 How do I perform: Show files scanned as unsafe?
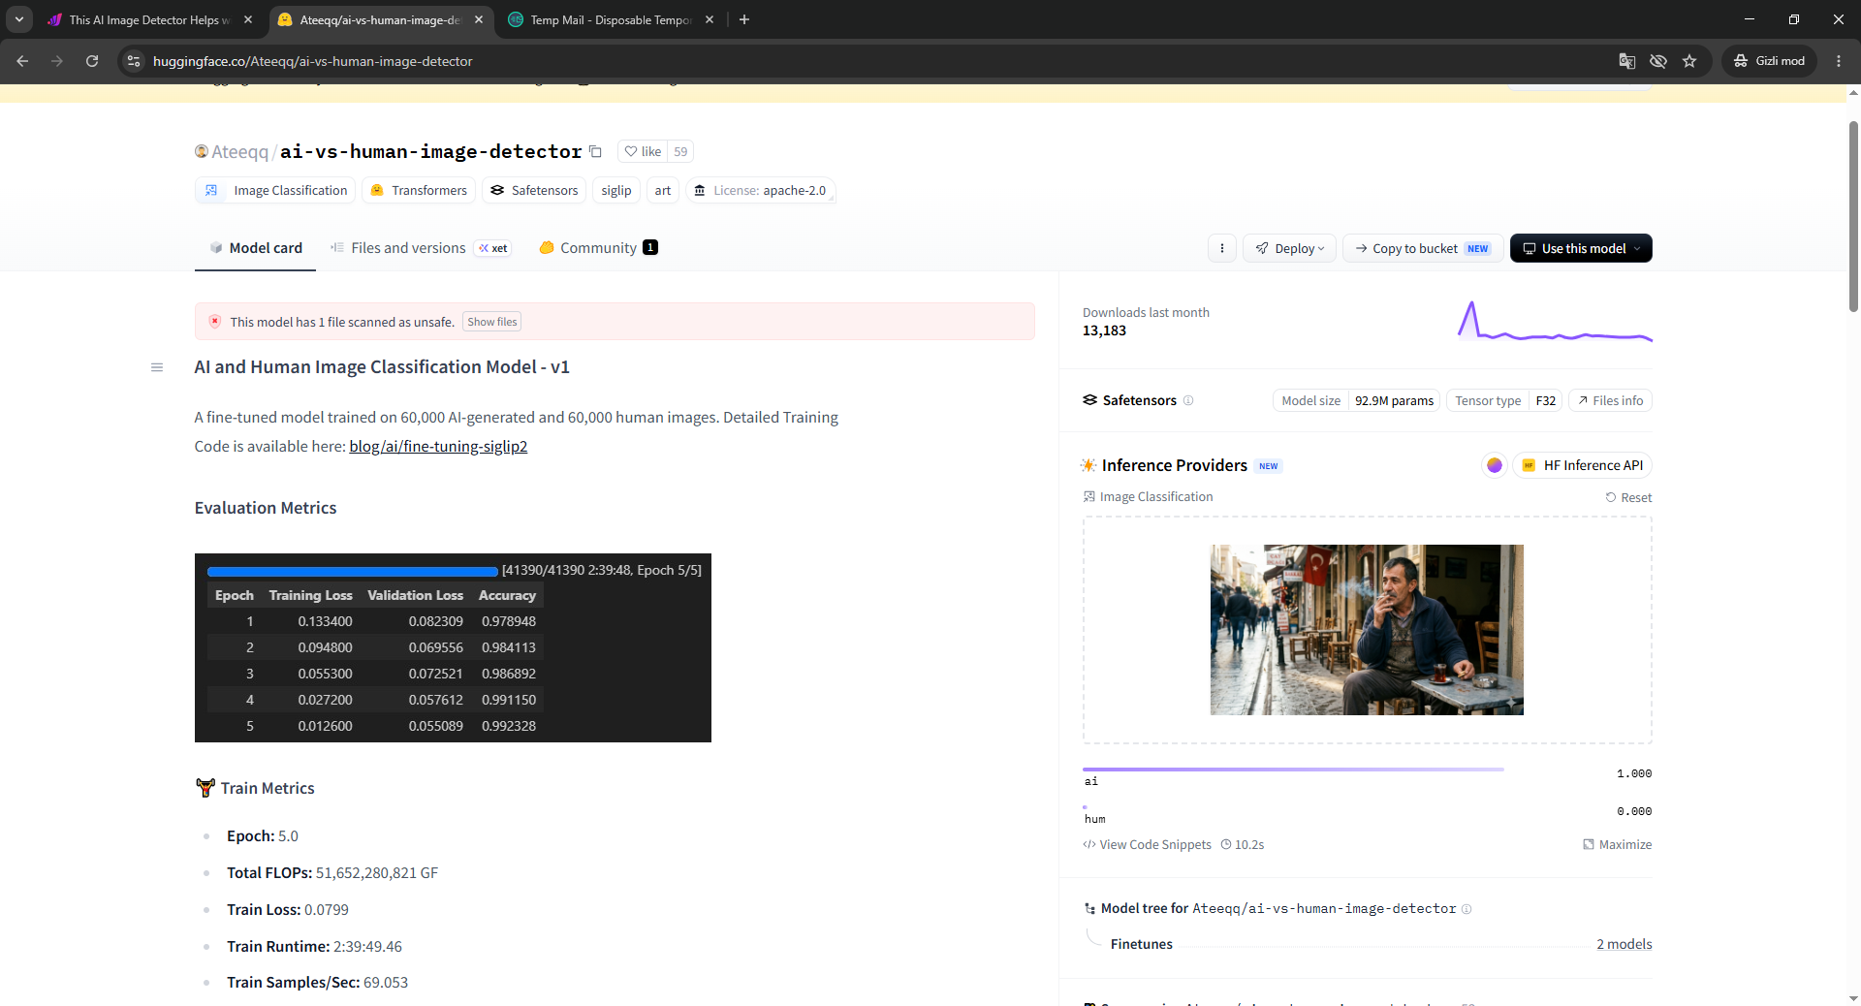492,322
